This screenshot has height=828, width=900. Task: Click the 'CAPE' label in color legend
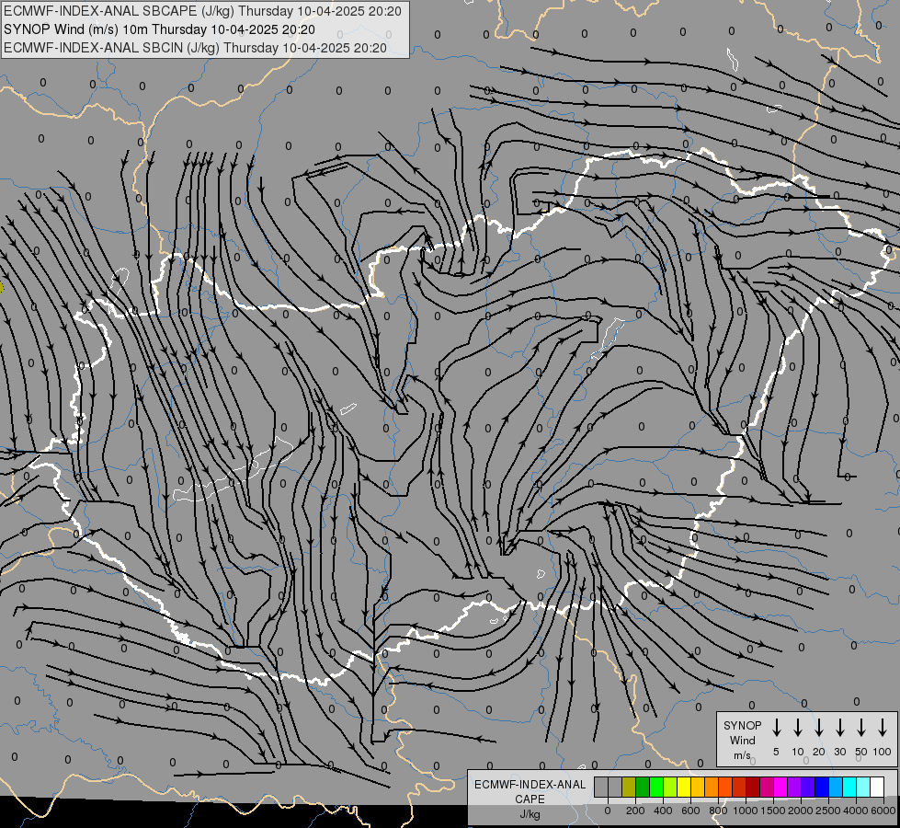tap(530, 799)
